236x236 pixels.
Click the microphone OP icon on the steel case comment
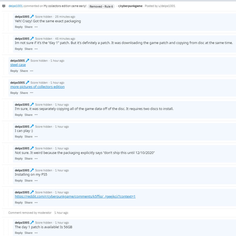(27, 61)
